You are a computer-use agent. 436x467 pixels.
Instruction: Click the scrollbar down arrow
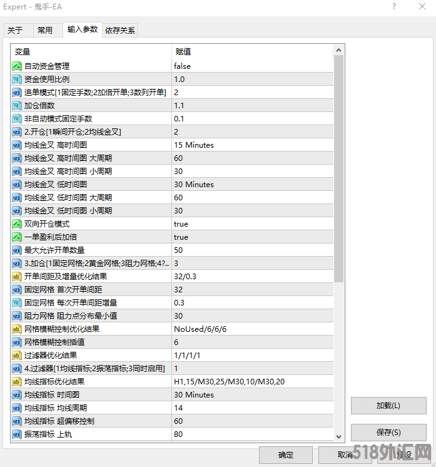(339, 436)
